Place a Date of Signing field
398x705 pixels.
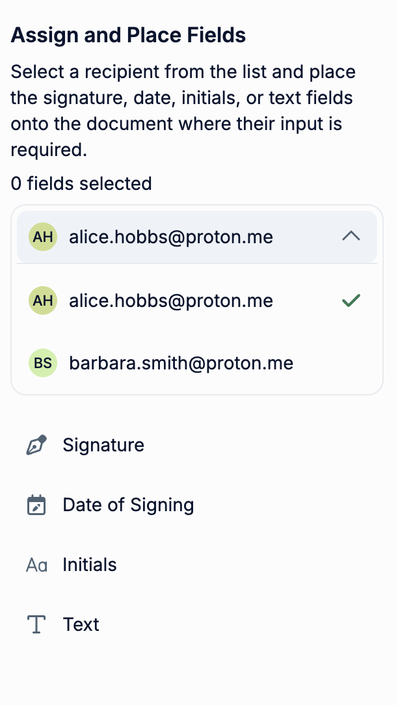(128, 505)
